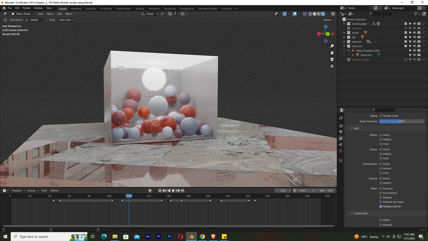Open the Output Properties tab
Viewport: 428px width, 241px height.
(341, 132)
